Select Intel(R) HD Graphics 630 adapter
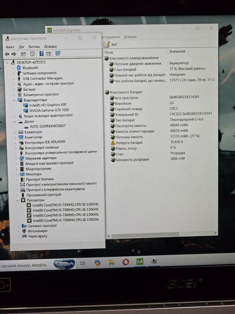Screen dimensions: 235x314 coord(48,105)
